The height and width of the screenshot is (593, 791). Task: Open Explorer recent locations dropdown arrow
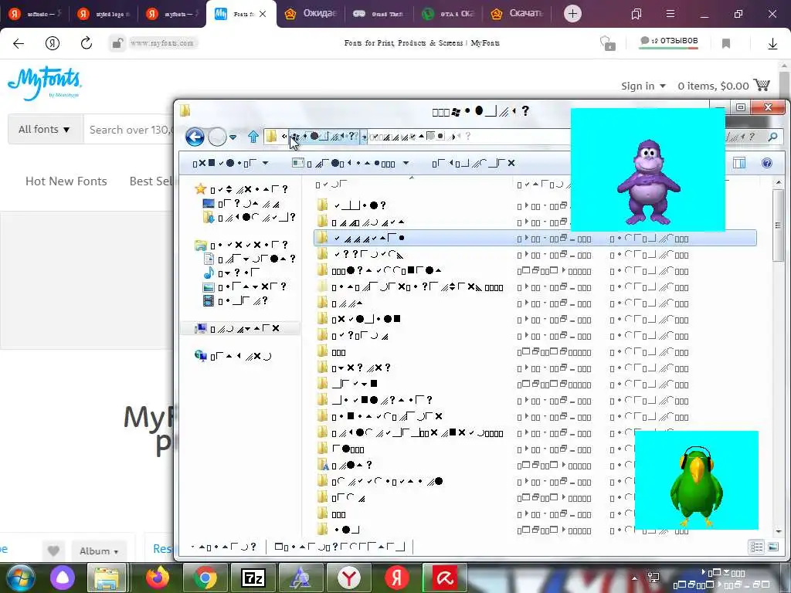point(233,137)
